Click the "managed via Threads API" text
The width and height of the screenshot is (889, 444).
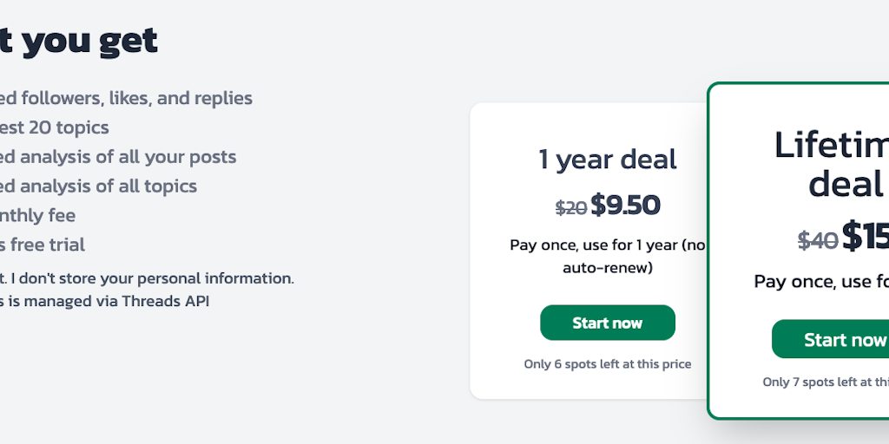pos(104,302)
